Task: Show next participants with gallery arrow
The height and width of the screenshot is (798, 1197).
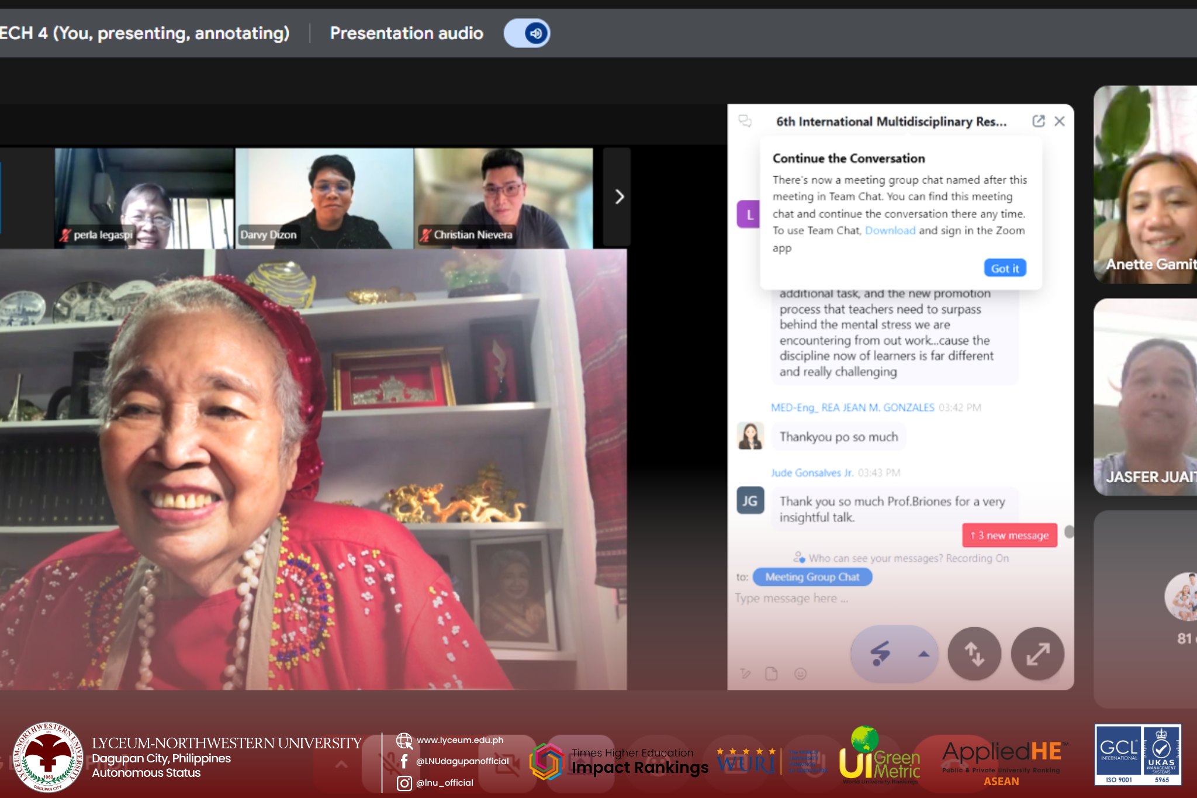Action: point(618,197)
